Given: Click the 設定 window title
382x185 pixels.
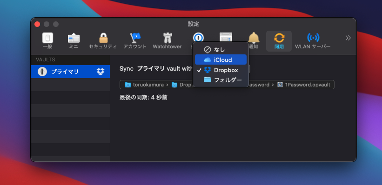Looking at the screenshot, I should click(194, 24).
